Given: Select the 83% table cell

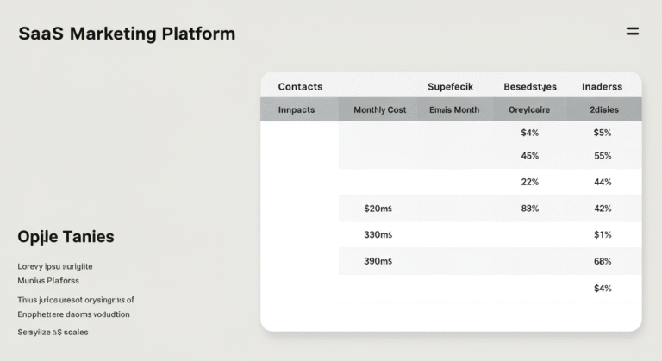Looking at the screenshot, I should pyautogui.click(x=530, y=209).
